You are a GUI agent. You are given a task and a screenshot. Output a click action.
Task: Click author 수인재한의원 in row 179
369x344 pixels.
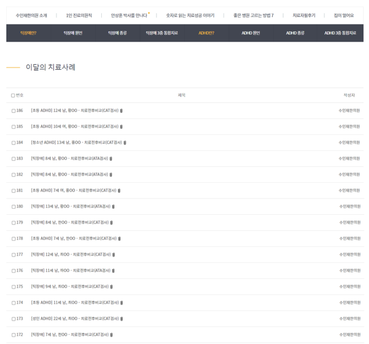(x=350, y=222)
